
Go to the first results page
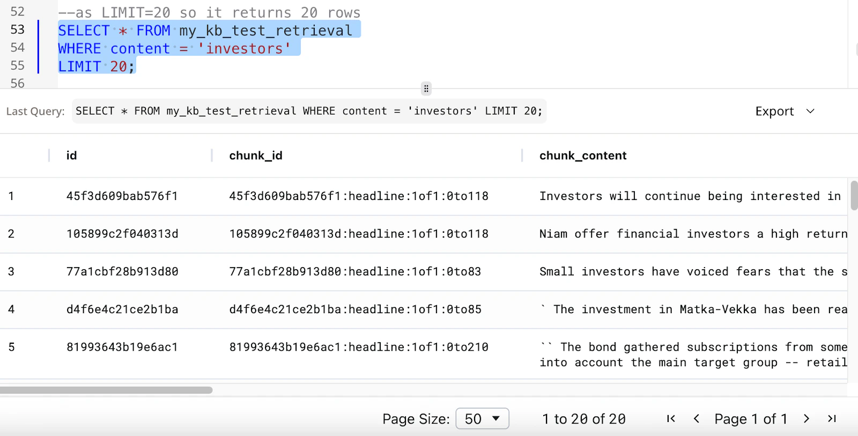[x=671, y=419]
